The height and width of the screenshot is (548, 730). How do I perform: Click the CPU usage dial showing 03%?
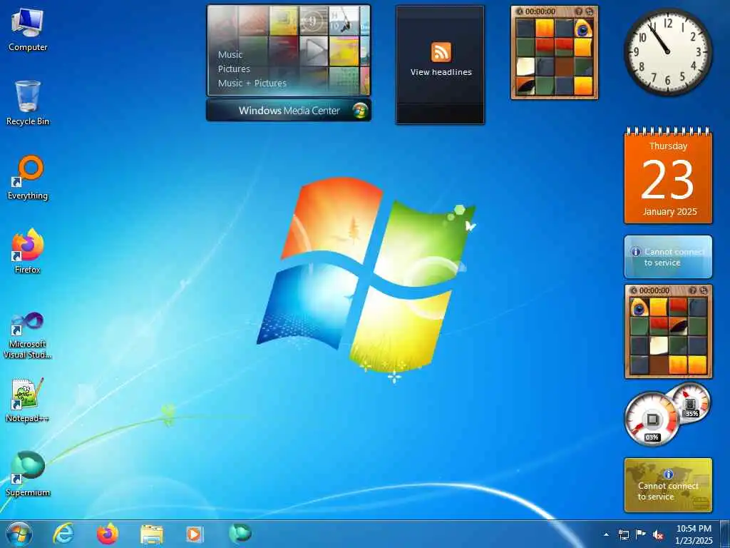(x=652, y=420)
